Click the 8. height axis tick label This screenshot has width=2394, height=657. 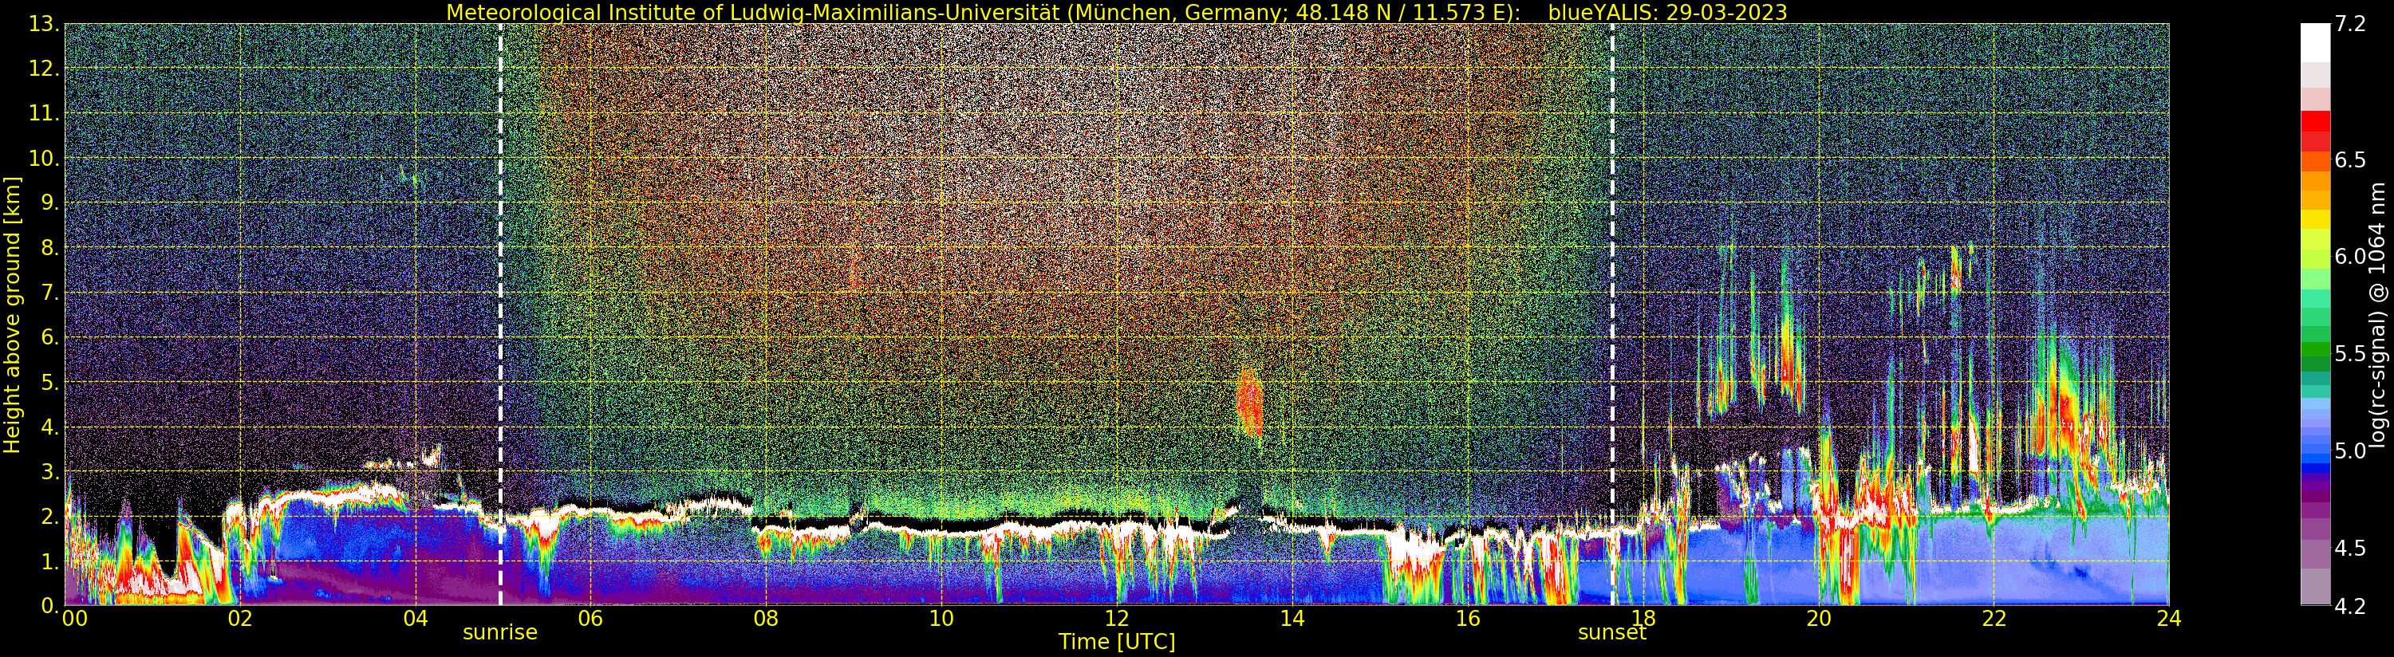[x=49, y=247]
